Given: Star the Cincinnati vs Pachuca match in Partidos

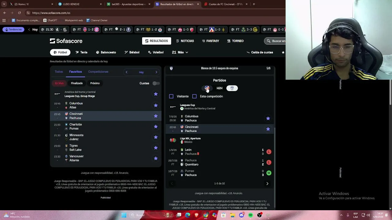Looking at the screenshot, I should tap(268, 129).
